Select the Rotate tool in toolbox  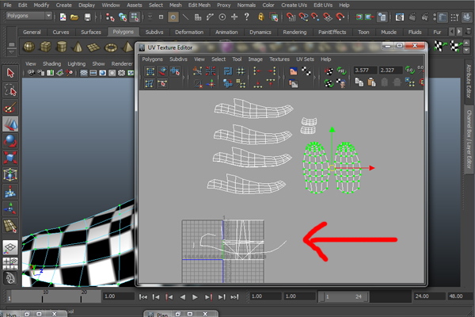point(10,141)
